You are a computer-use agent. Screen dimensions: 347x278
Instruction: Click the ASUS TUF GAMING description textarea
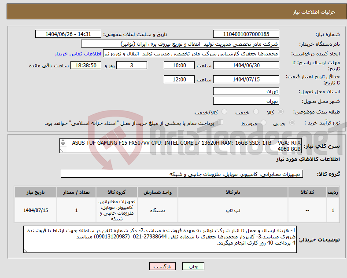(x=181, y=146)
